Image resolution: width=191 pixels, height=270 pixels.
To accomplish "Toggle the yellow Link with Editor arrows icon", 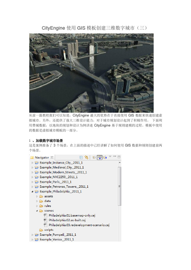I will (x=86, y=157).
